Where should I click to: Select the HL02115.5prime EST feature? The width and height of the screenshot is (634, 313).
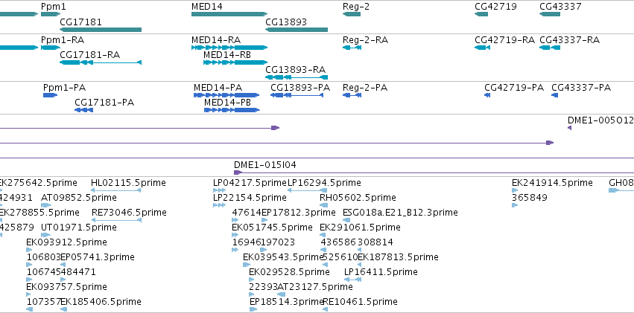pyautogui.click(x=116, y=190)
